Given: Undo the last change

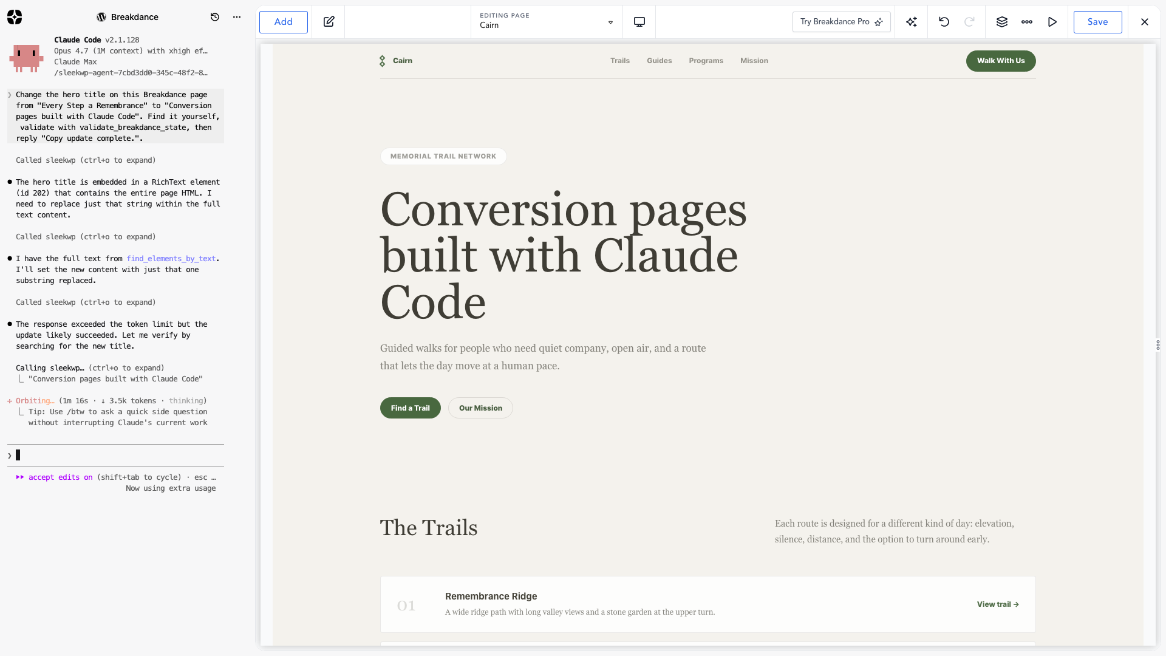Looking at the screenshot, I should click(944, 22).
